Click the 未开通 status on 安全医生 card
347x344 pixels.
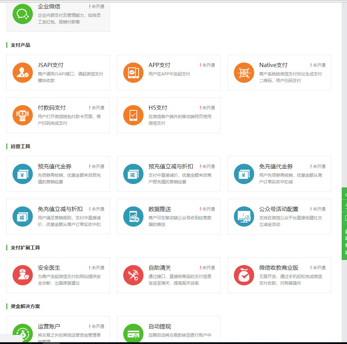point(97,268)
